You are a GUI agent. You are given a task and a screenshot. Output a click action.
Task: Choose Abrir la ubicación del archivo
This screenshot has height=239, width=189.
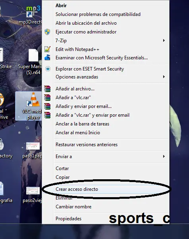point(86,23)
